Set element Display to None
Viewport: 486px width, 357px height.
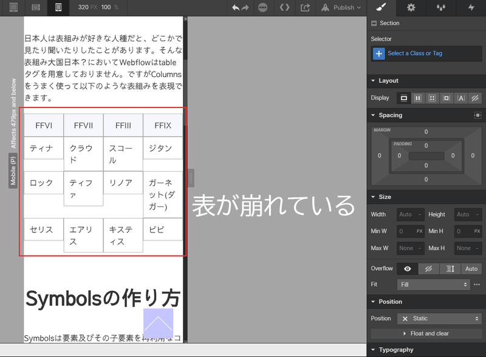click(476, 98)
